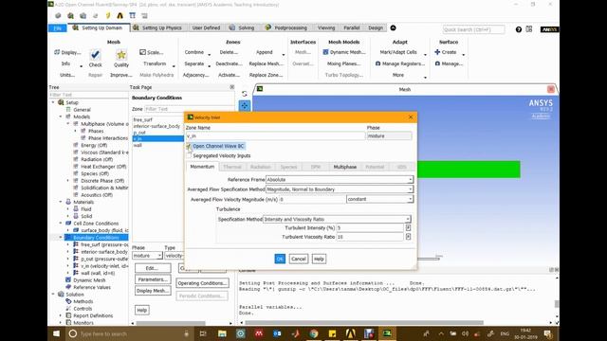Image resolution: width=607 pixels, height=341 pixels.
Task: Select Reference Values in tree
Action: click(92, 287)
